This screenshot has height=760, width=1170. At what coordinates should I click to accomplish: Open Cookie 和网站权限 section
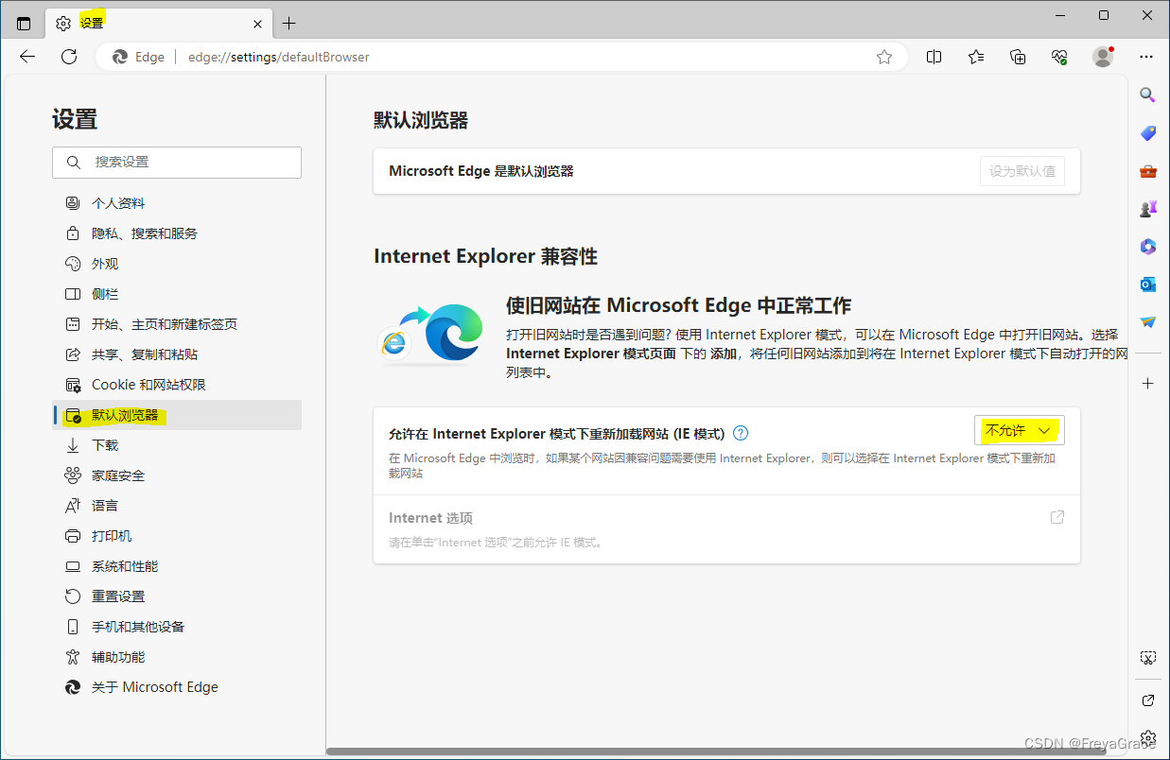(x=177, y=385)
